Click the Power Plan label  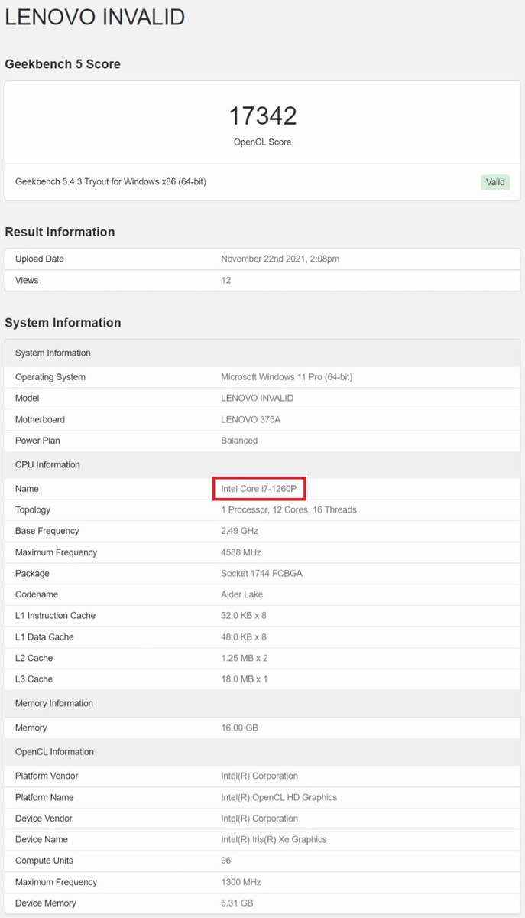tap(37, 441)
